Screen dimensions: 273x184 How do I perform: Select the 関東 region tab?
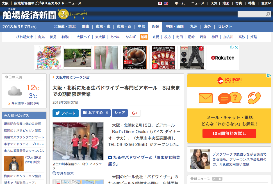(x=86, y=26)
